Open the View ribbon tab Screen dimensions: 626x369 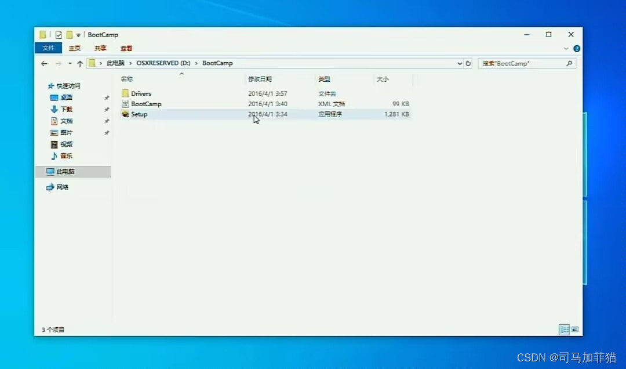(126, 48)
